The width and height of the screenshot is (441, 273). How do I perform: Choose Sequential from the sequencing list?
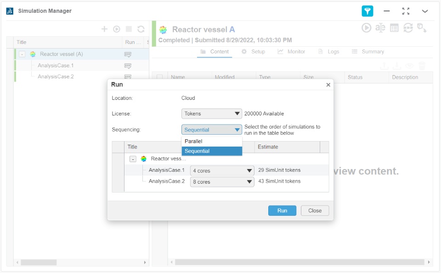point(212,151)
